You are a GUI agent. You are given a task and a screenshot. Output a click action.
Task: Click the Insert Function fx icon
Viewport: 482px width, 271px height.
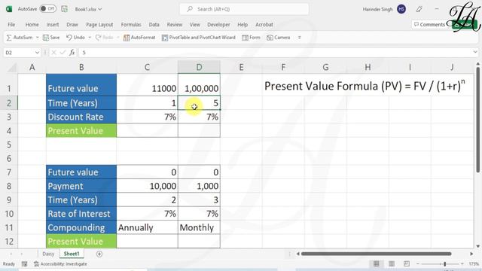[72, 53]
